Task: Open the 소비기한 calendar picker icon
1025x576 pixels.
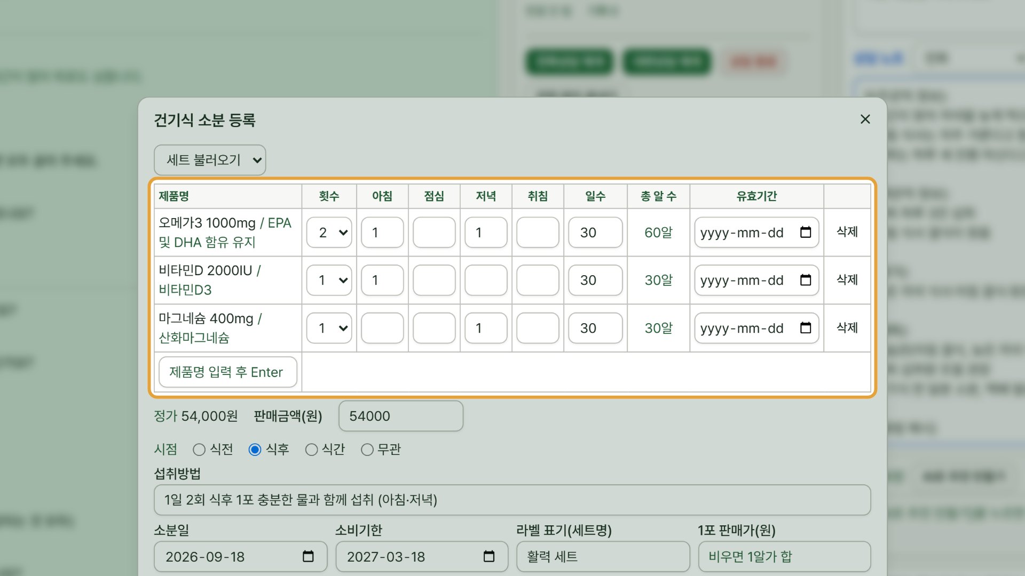Action: tap(489, 556)
